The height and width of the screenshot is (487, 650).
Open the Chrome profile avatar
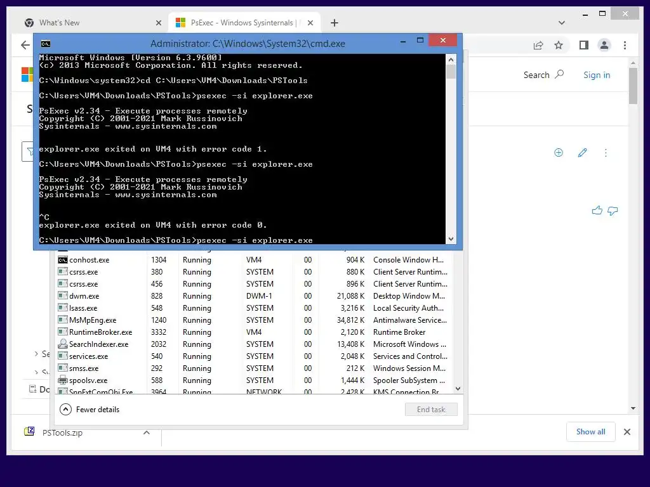coord(604,45)
